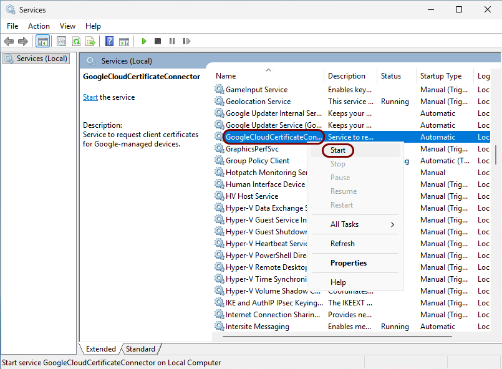Open the View menu
502x369 pixels.
(67, 26)
